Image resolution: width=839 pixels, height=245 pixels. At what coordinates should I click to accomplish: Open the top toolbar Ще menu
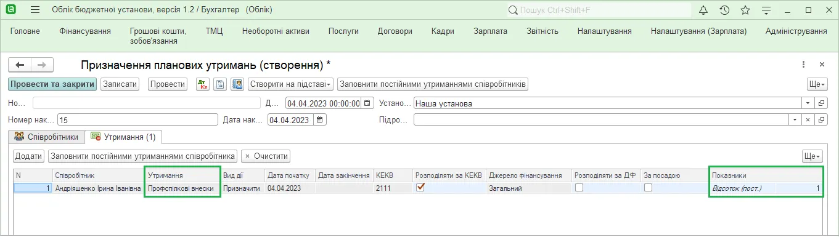[817, 84]
